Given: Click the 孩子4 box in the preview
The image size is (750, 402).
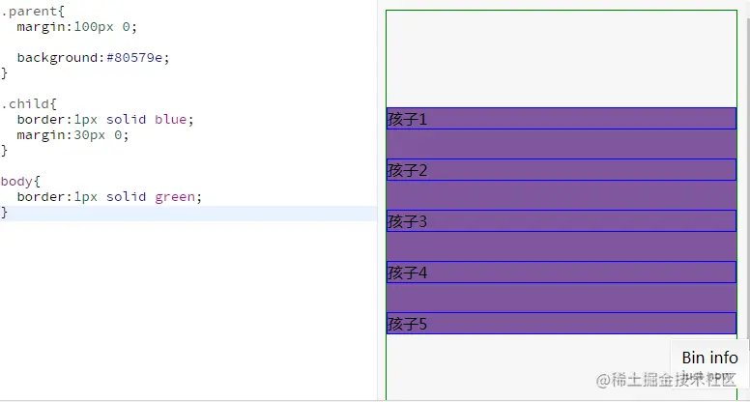Looking at the screenshot, I should (562, 272).
